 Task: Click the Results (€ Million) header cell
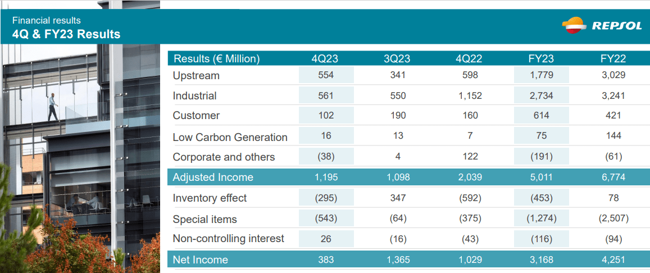216,59
